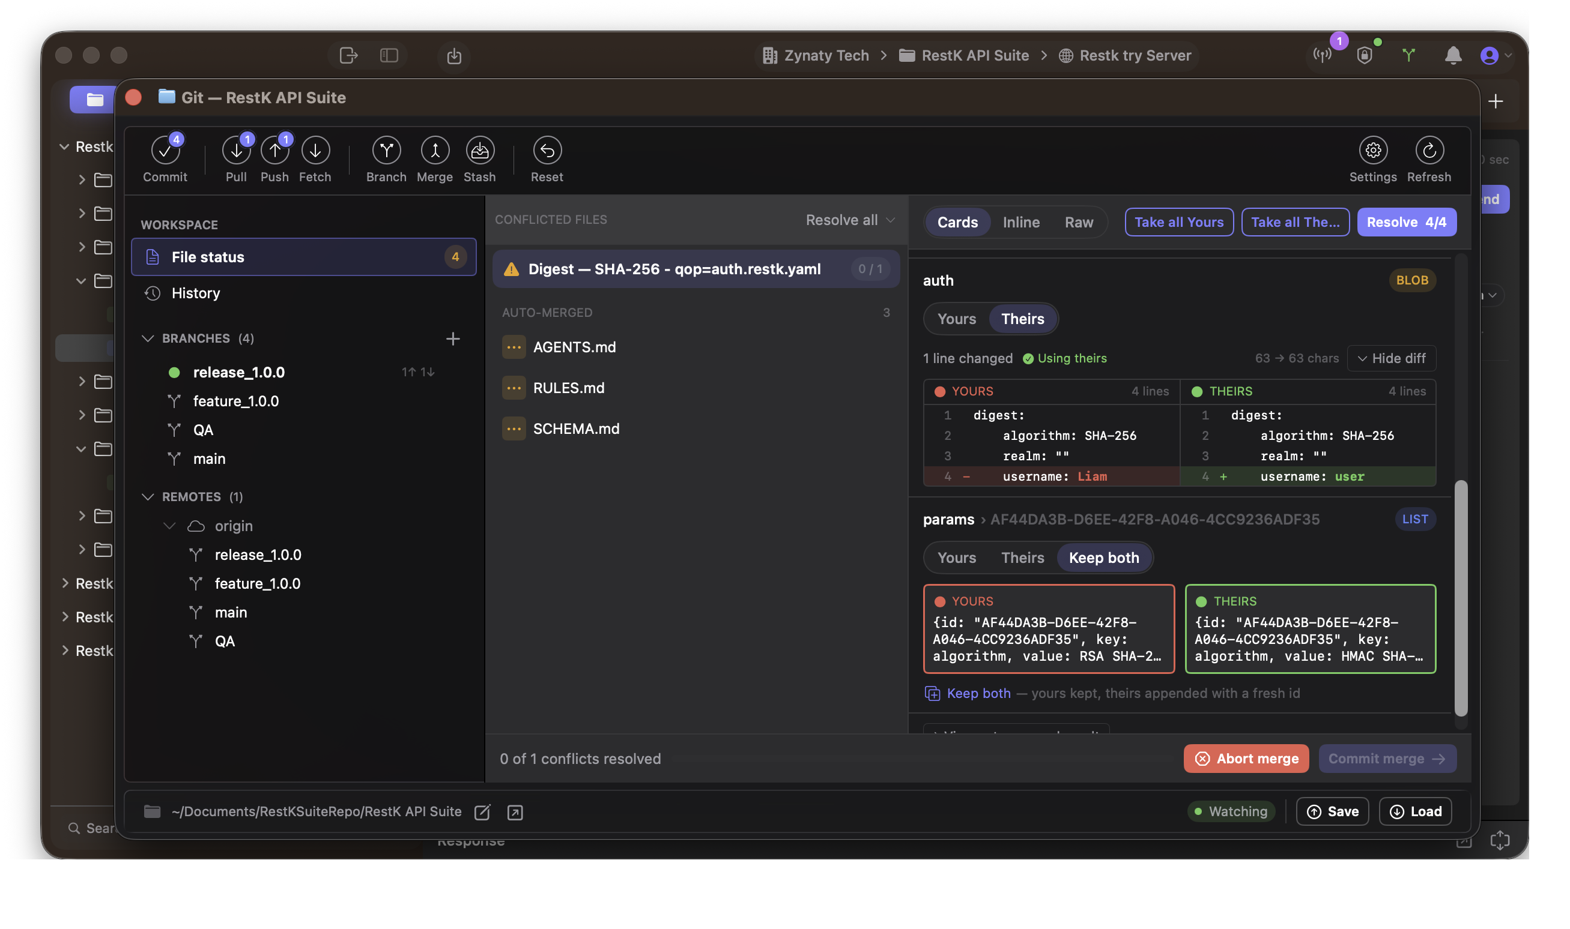Click the shield lock icon in title bar
Screen dimensions: 1570x929
click(1365, 55)
